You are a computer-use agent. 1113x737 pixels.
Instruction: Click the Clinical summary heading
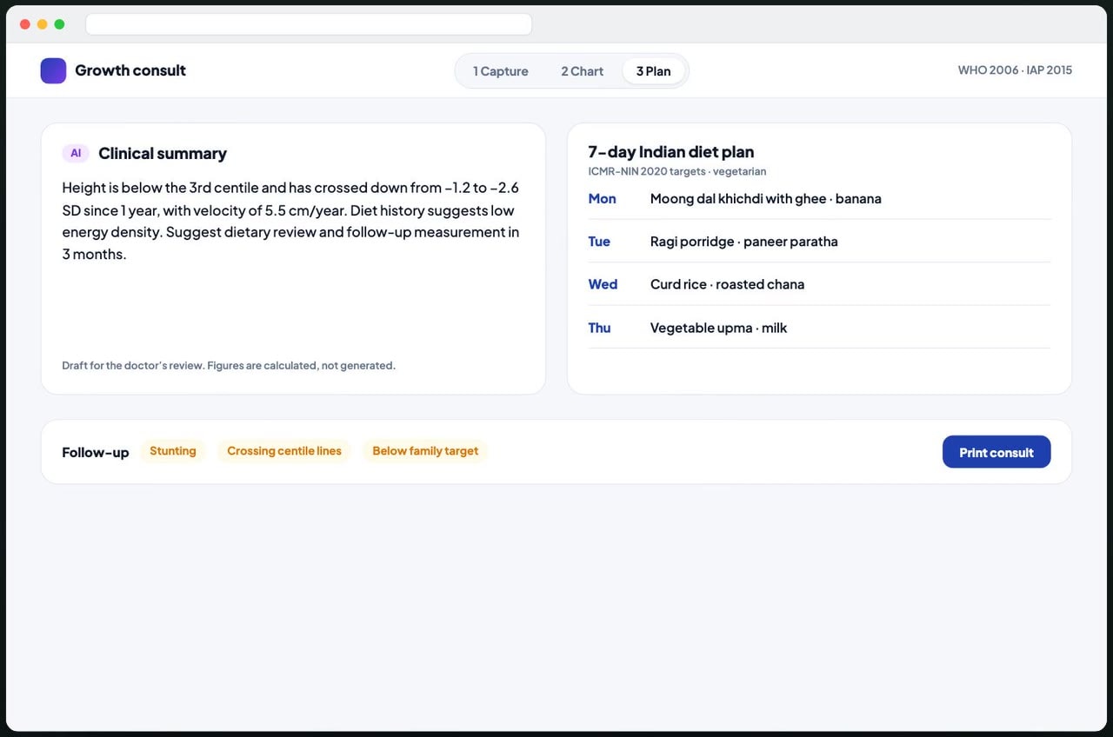(x=163, y=154)
